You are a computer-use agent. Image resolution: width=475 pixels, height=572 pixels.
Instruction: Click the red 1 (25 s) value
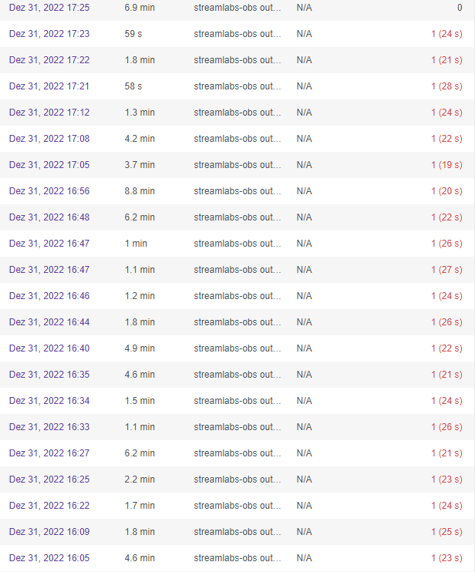click(x=446, y=532)
